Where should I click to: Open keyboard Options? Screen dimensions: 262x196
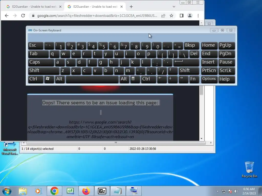tap(209, 79)
